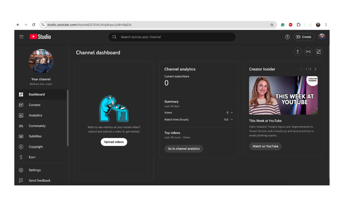The height and width of the screenshot is (206, 344).
Task: Click the 'Current subscribers' label
Action: click(176, 77)
